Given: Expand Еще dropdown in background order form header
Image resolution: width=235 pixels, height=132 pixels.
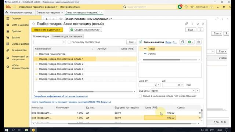Looking at the screenshot, I should coord(217,33).
